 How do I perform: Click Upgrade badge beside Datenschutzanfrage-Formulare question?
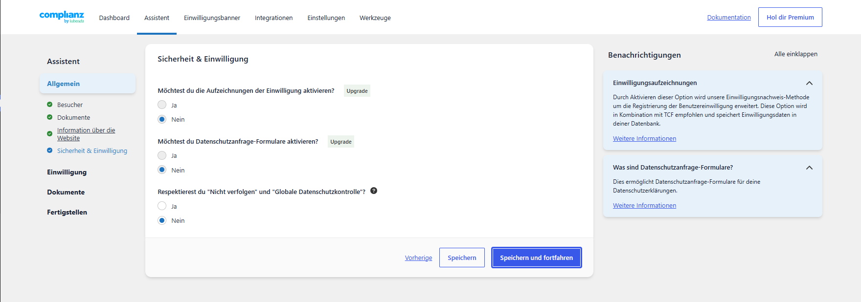coord(341,142)
